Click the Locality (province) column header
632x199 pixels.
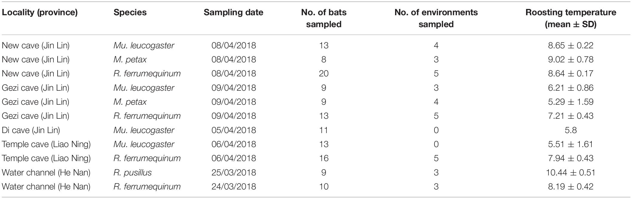pyautogui.click(x=40, y=13)
